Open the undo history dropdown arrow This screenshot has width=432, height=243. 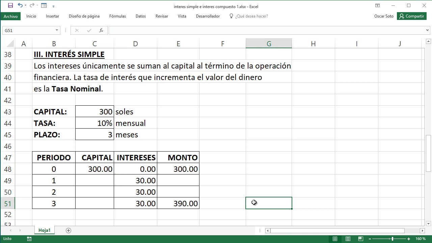point(26,6)
